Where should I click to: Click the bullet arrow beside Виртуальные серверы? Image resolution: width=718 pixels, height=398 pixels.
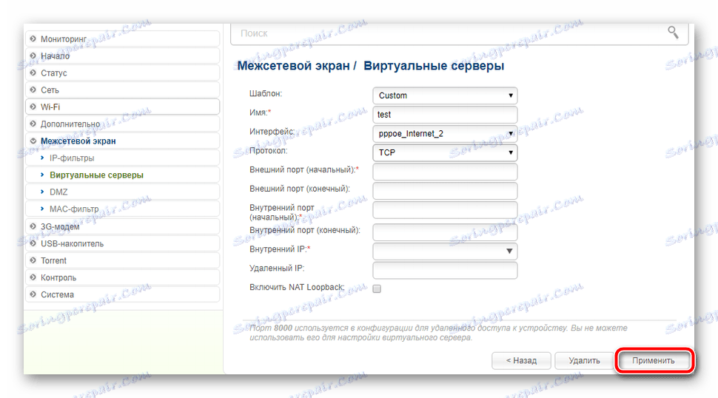pos(42,175)
